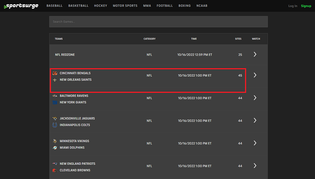315x179 pixels.
Task: Click the New York Giants team logo
Action: point(55,102)
